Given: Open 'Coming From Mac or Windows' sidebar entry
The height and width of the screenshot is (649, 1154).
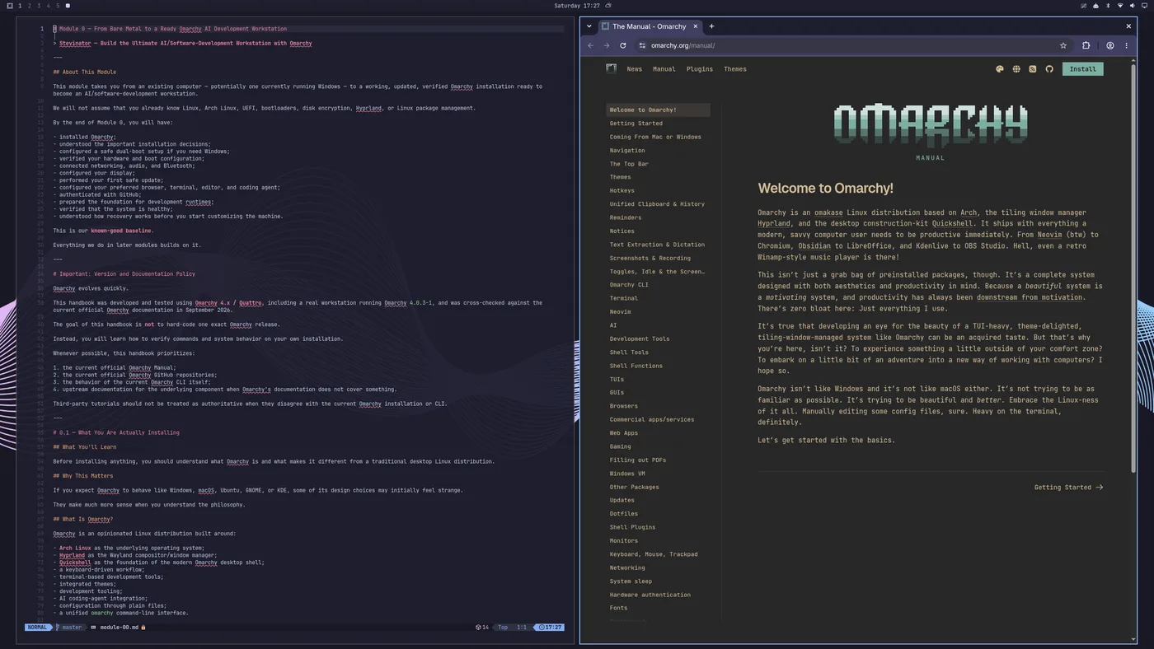Looking at the screenshot, I should pyautogui.click(x=655, y=137).
